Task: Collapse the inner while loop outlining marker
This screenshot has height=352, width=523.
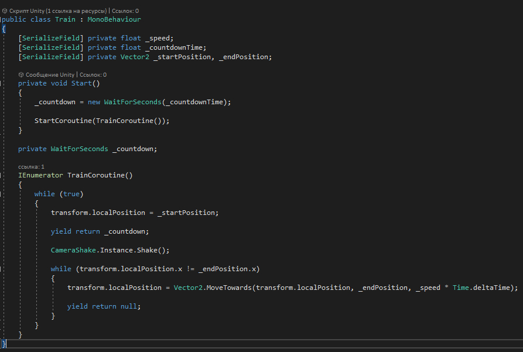Action: [x=2, y=269]
